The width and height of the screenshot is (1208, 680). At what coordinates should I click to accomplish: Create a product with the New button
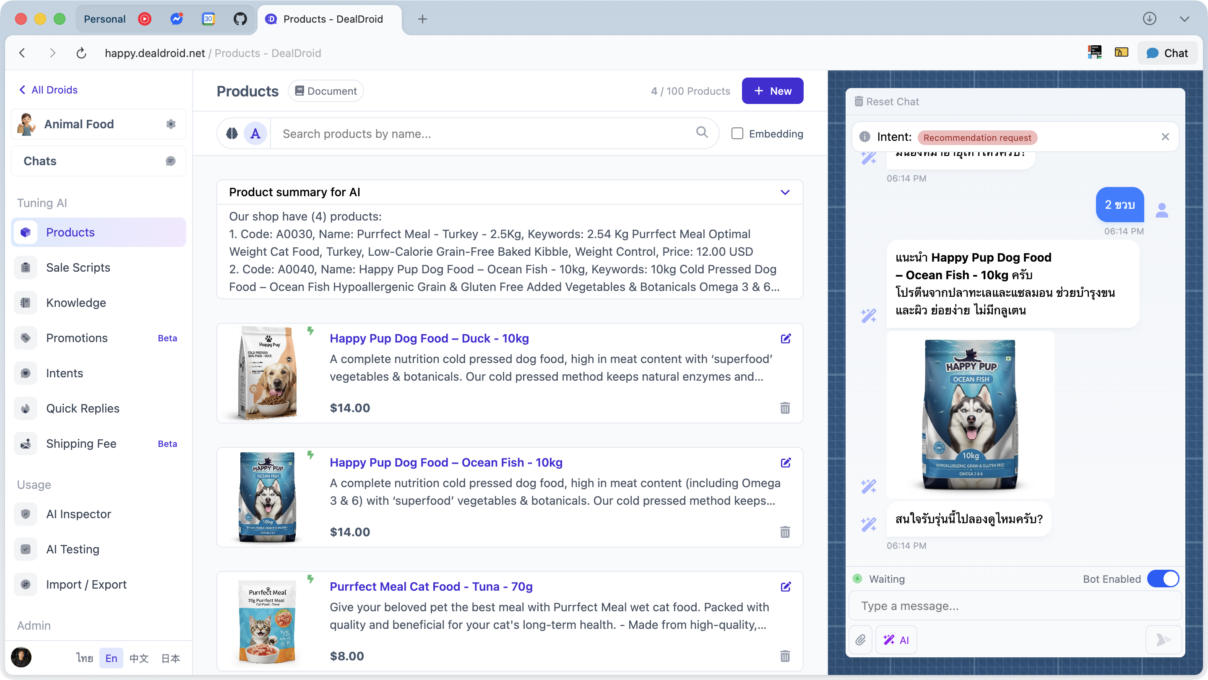click(772, 91)
